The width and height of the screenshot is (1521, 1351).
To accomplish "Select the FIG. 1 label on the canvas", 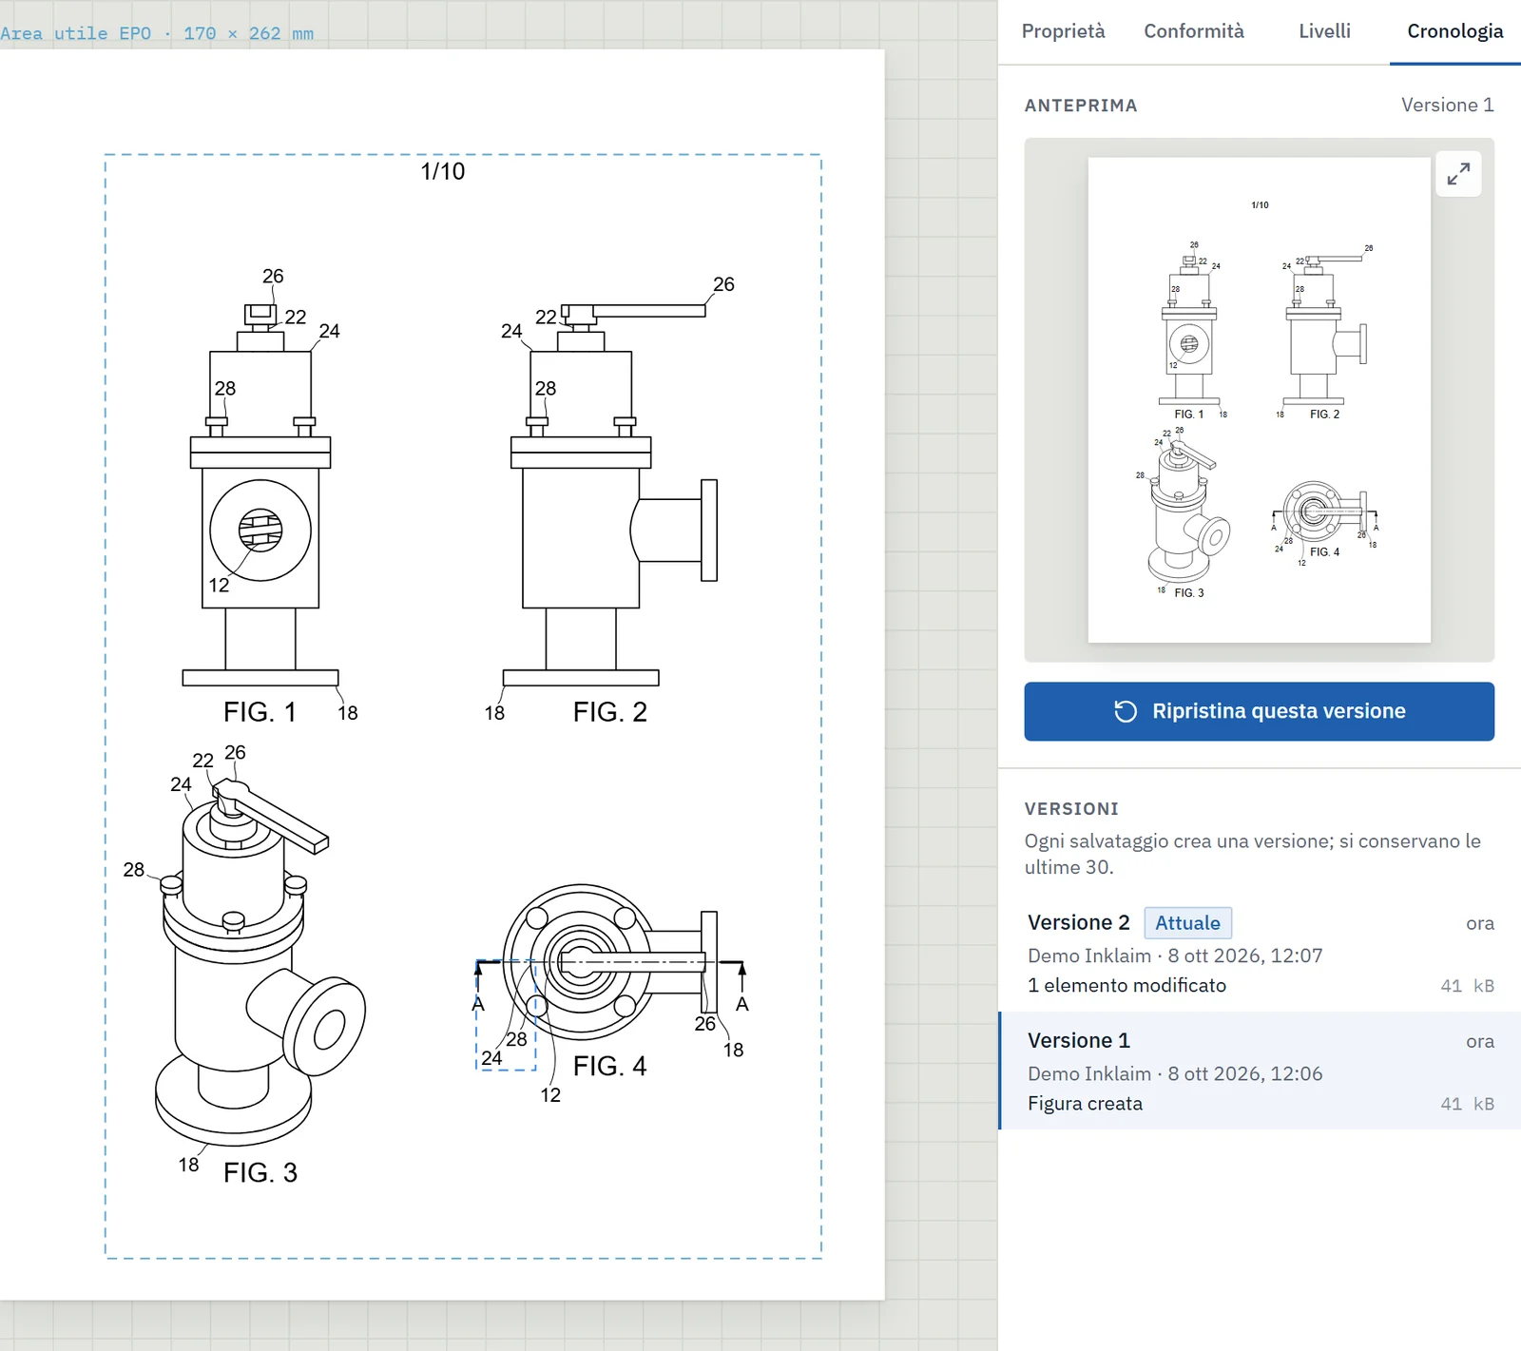I will (260, 712).
